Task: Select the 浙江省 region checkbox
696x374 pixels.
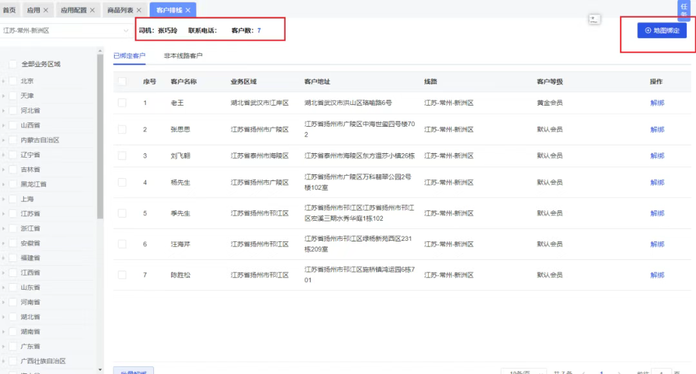Action: click(x=14, y=229)
